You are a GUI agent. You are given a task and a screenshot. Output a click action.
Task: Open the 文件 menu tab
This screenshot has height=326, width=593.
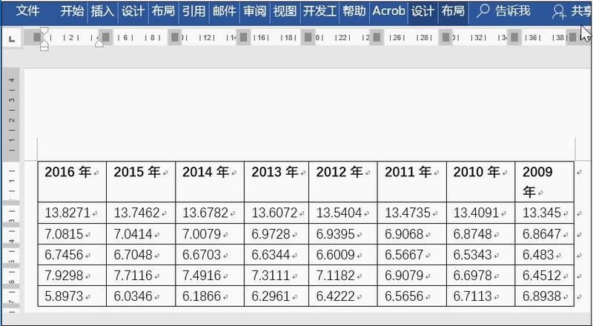pos(28,11)
